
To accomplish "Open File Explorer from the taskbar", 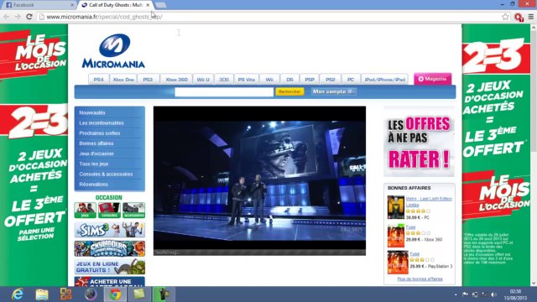I will tap(42, 294).
